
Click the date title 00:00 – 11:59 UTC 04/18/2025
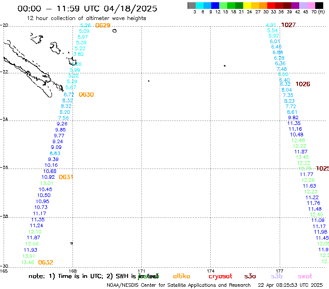pos(87,8)
